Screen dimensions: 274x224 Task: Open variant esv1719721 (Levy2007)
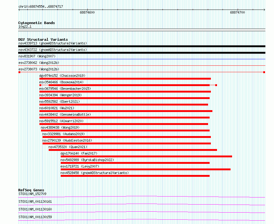click(x=80, y=166)
